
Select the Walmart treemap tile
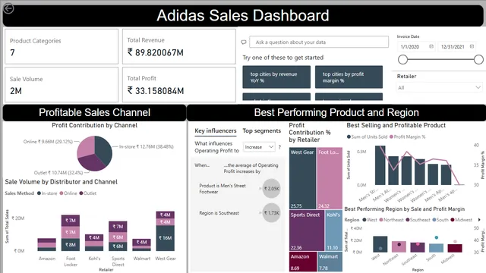pyautogui.click(x=330, y=261)
